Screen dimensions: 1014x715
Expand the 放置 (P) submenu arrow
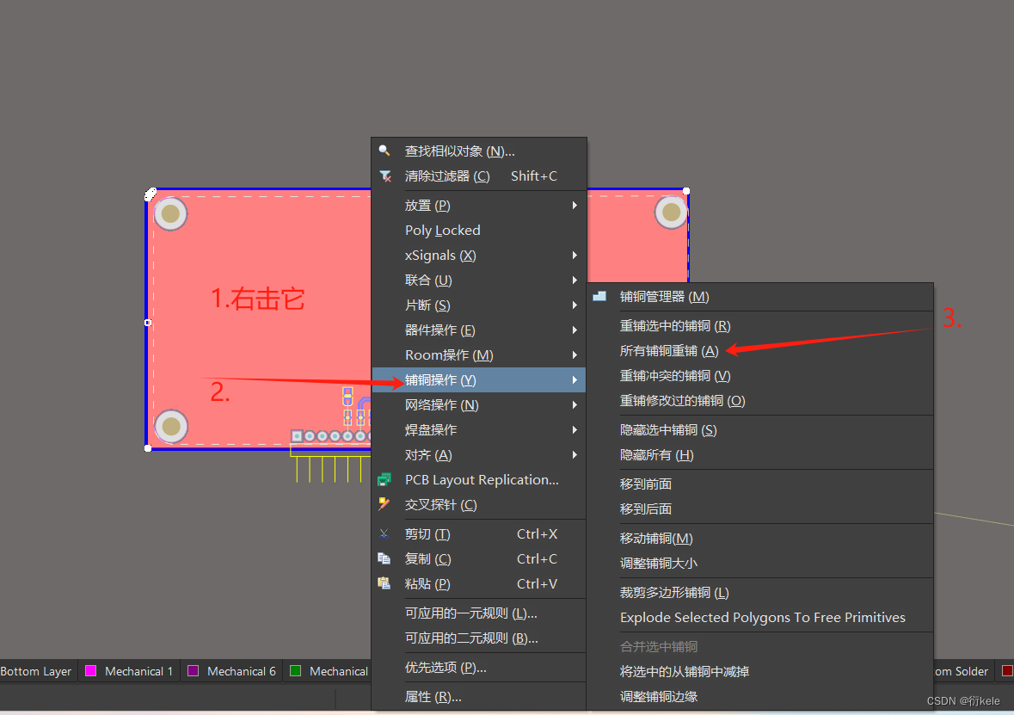pyautogui.click(x=575, y=205)
